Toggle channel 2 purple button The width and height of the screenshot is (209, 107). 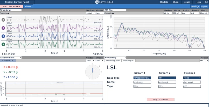(3, 28)
